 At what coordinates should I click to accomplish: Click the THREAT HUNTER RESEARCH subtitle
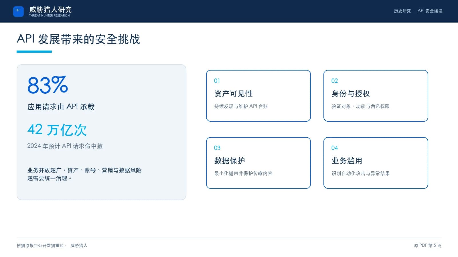[49, 16]
